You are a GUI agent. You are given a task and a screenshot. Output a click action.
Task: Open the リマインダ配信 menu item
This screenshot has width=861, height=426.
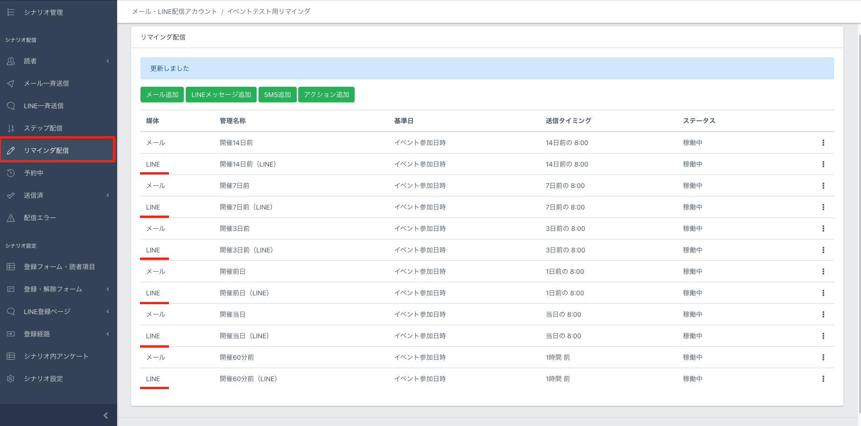point(46,150)
